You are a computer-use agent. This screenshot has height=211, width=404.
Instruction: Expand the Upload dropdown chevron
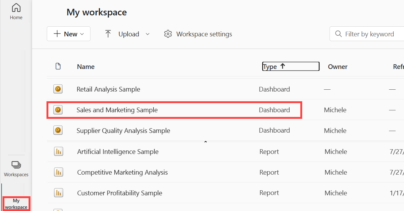[148, 34]
